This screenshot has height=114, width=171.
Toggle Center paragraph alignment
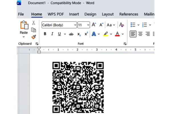pyautogui.click(x=140, y=34)
